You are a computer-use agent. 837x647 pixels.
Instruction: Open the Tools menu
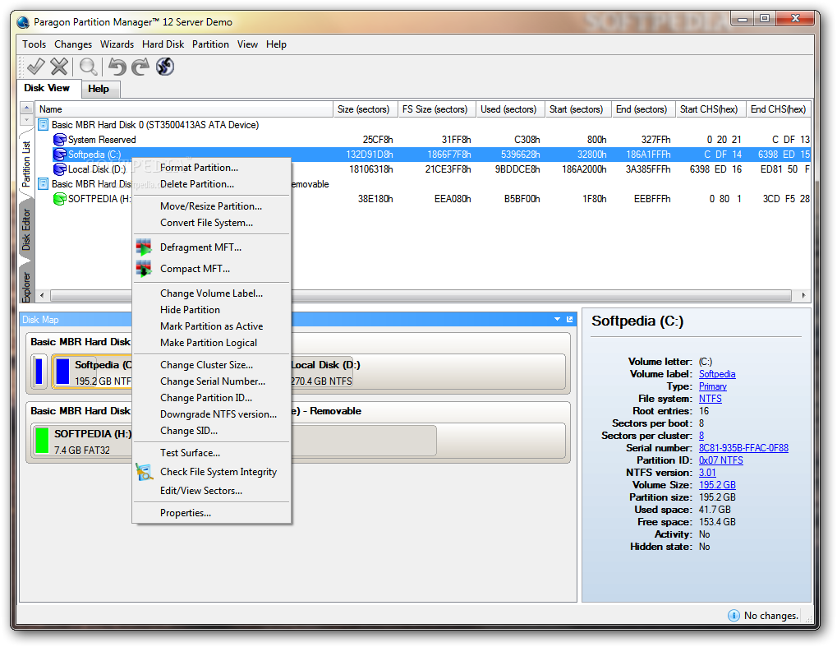click(34, 44)
